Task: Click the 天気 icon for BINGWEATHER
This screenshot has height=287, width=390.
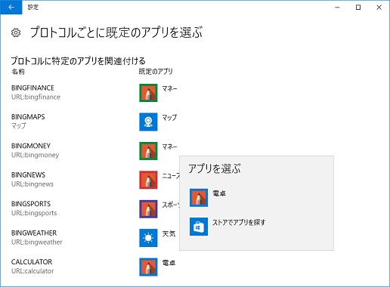Action: click(148, 238)
